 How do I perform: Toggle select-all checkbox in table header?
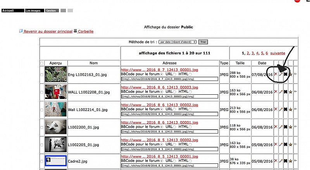[42, 63]
